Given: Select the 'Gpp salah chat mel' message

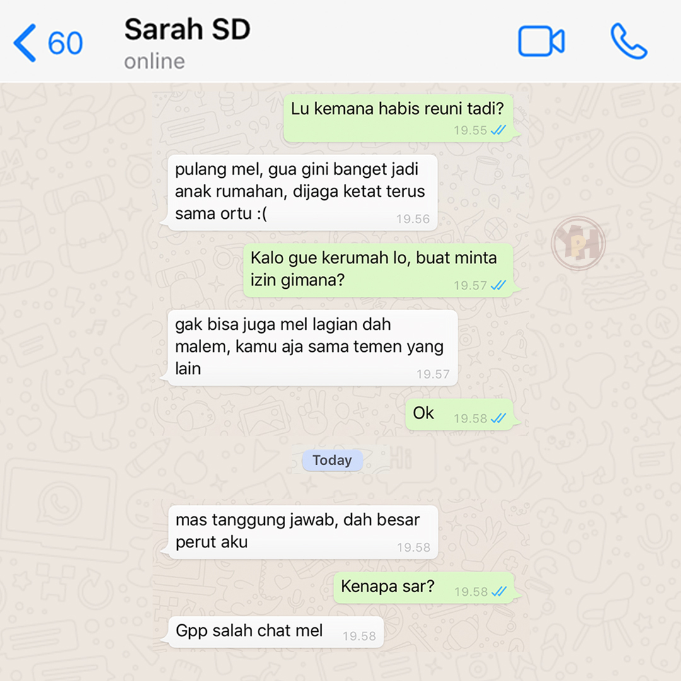Looking at the screenshot, I should coord(276,632).
